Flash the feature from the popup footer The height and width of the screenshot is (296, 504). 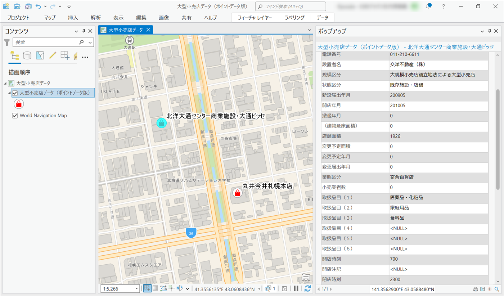[490, 289]
